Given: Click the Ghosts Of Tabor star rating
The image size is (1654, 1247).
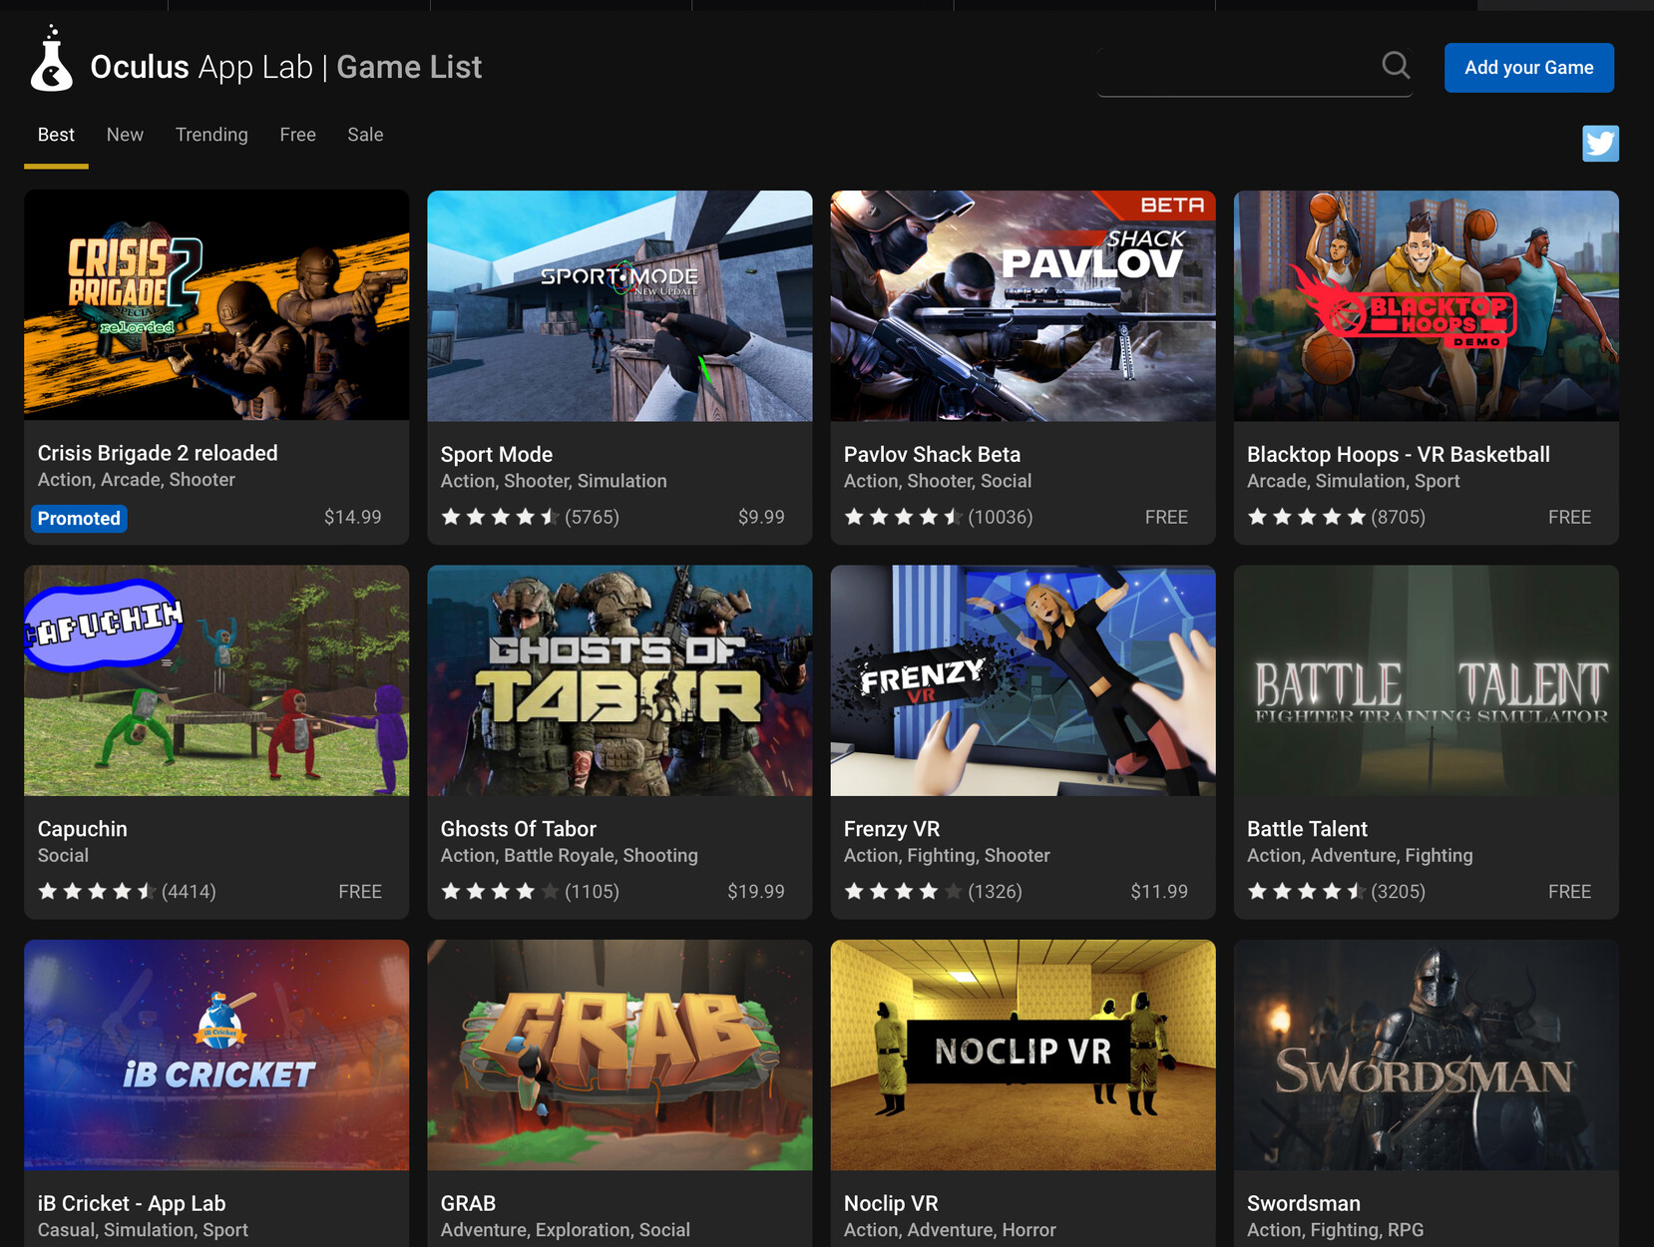Looking at the screenshot, I should (500, 891).
